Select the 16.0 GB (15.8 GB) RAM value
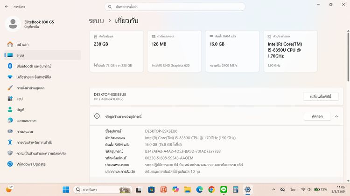The width and height of the screenshot is (350, 196). (x=163, y=144)
